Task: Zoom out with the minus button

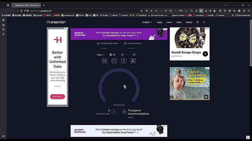Action: tap(175, 11)
